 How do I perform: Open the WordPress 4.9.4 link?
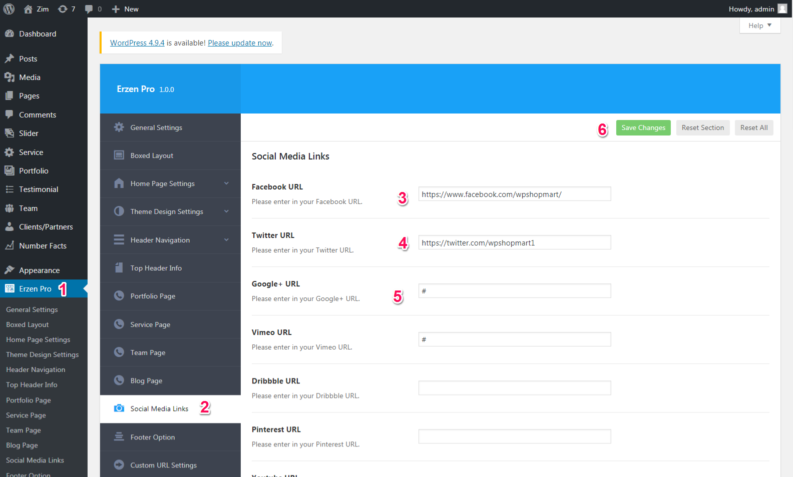[137, 43]
